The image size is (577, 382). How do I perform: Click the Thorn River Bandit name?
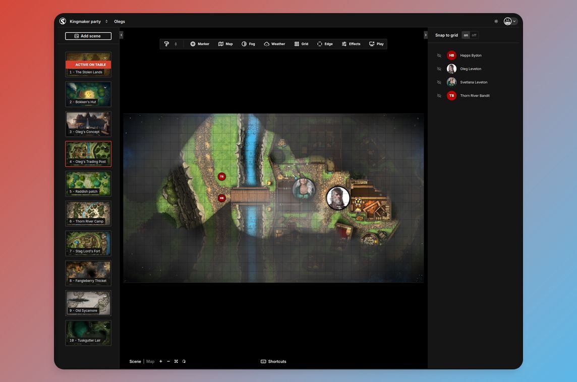click(475, 96)
